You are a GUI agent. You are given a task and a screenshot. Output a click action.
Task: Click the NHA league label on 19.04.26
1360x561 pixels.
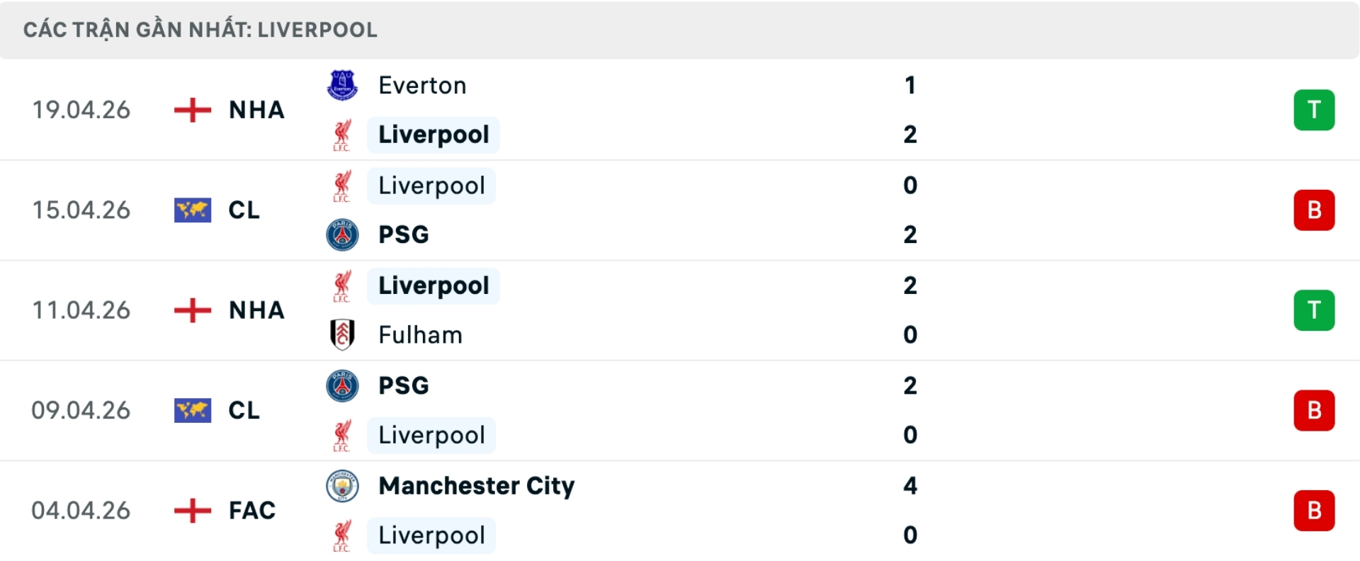click(256, 110)
